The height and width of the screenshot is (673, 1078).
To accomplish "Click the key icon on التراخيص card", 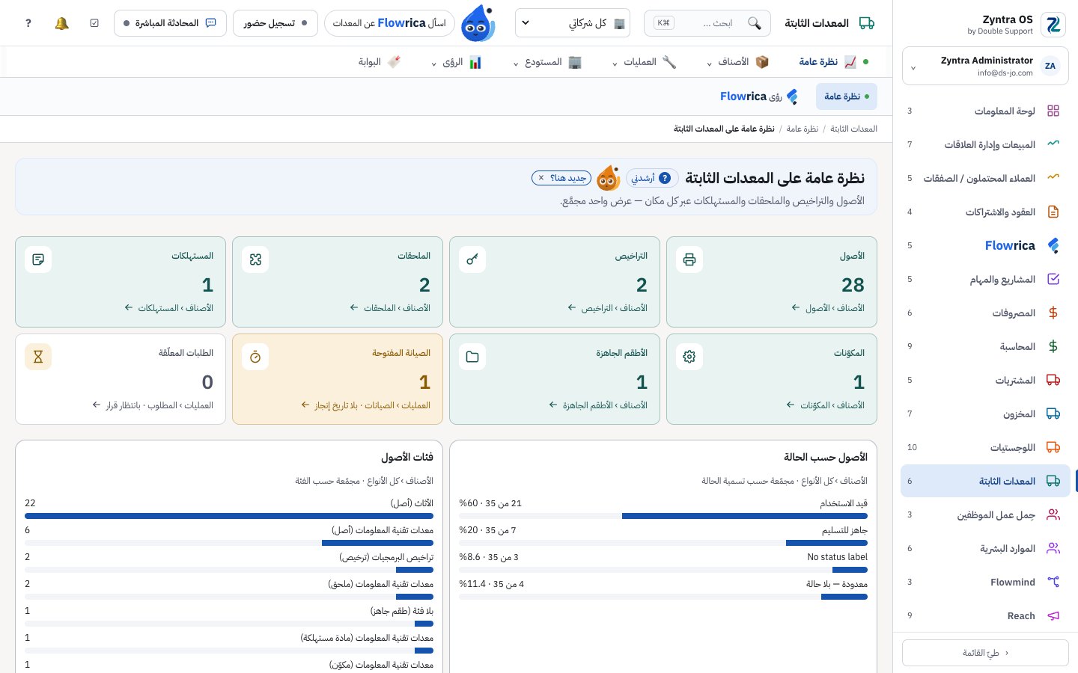I will [472, 259].
